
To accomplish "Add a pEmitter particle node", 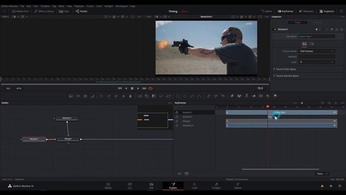I will [x=209, y=96].
